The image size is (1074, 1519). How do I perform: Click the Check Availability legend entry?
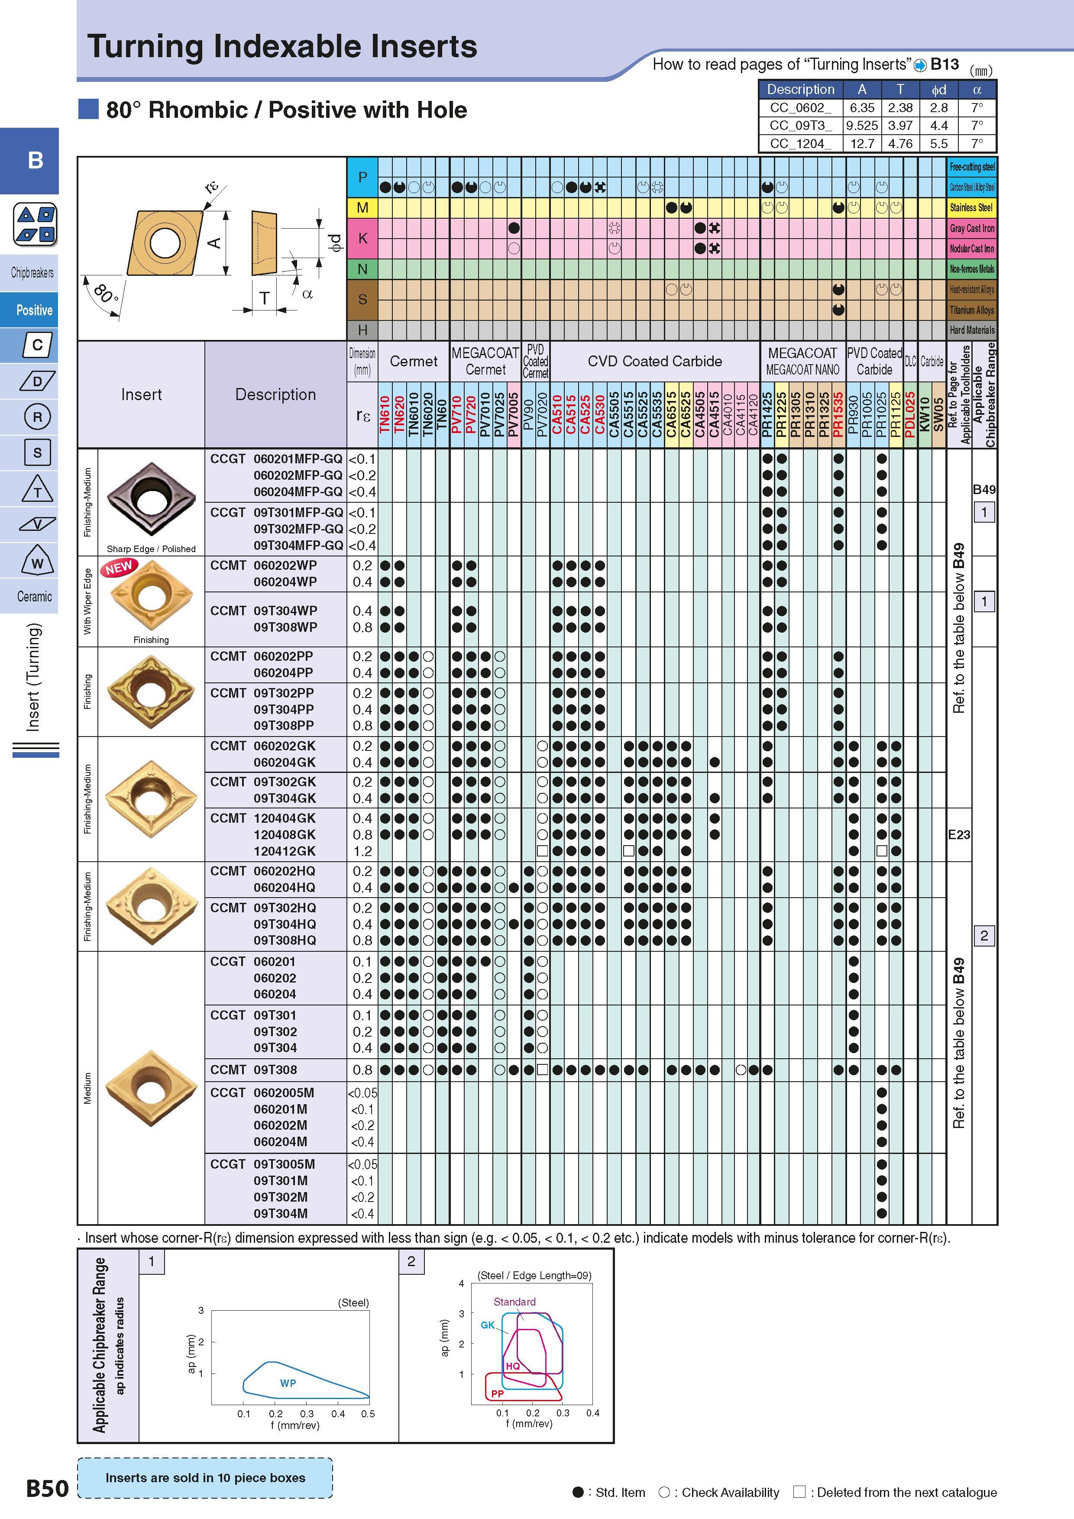(719, 1493)
